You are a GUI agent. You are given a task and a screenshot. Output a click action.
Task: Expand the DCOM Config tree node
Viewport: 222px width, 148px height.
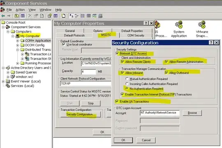click(x=18, y=45)
